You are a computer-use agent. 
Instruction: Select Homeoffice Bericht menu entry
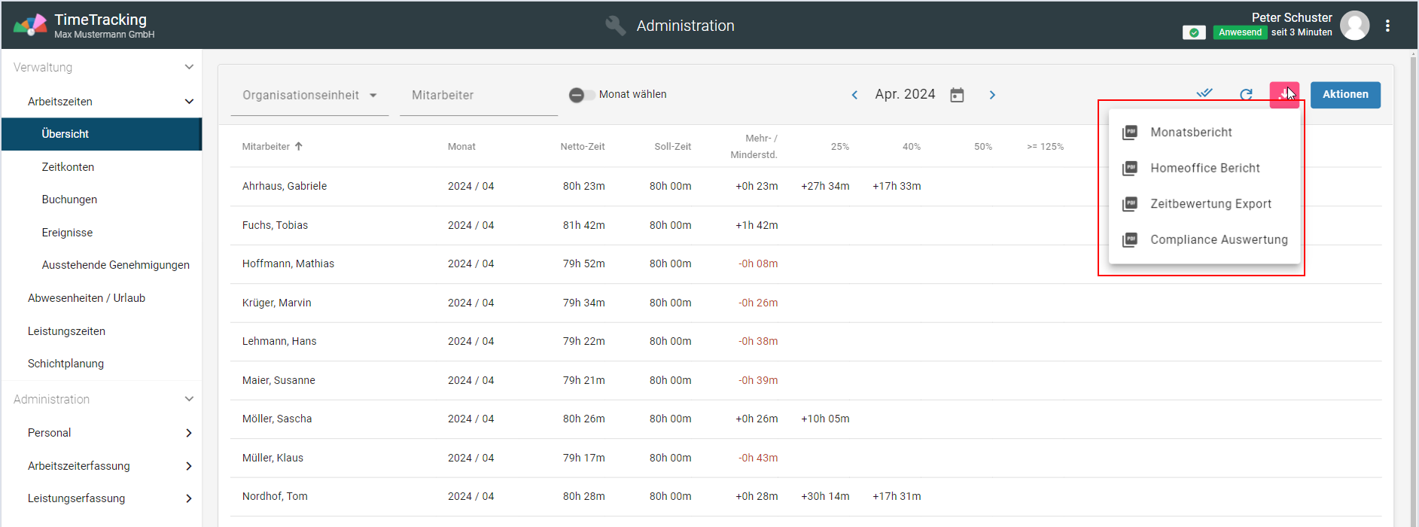pyautogui.click(x=1204, y=169)
